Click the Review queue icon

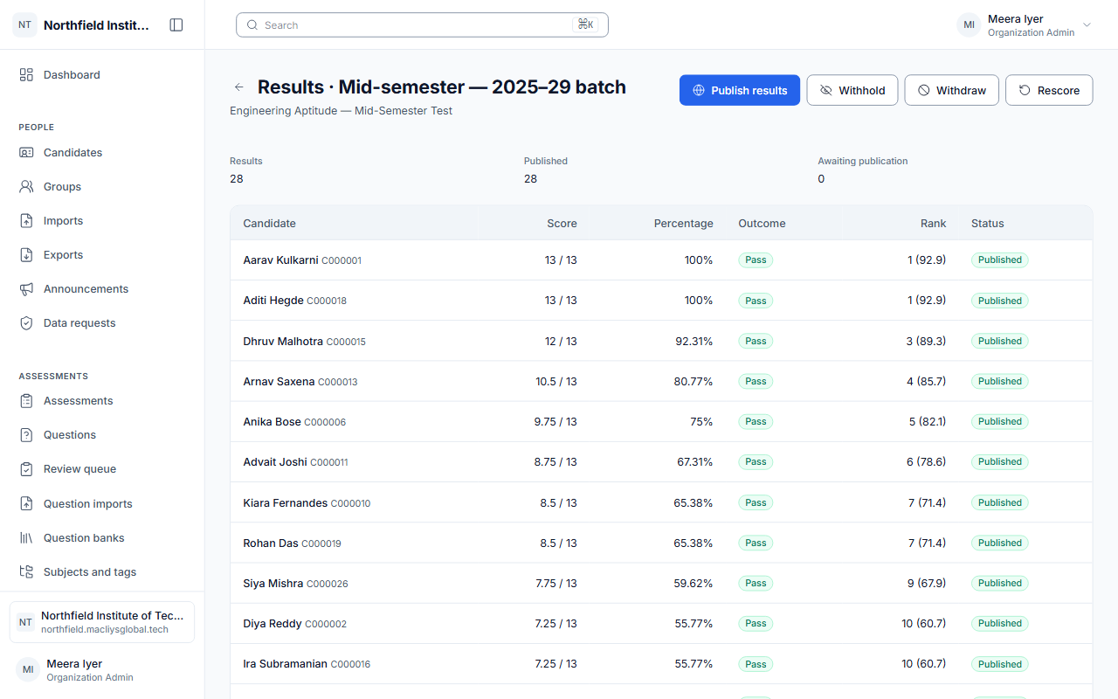click(x=26, y=469)
